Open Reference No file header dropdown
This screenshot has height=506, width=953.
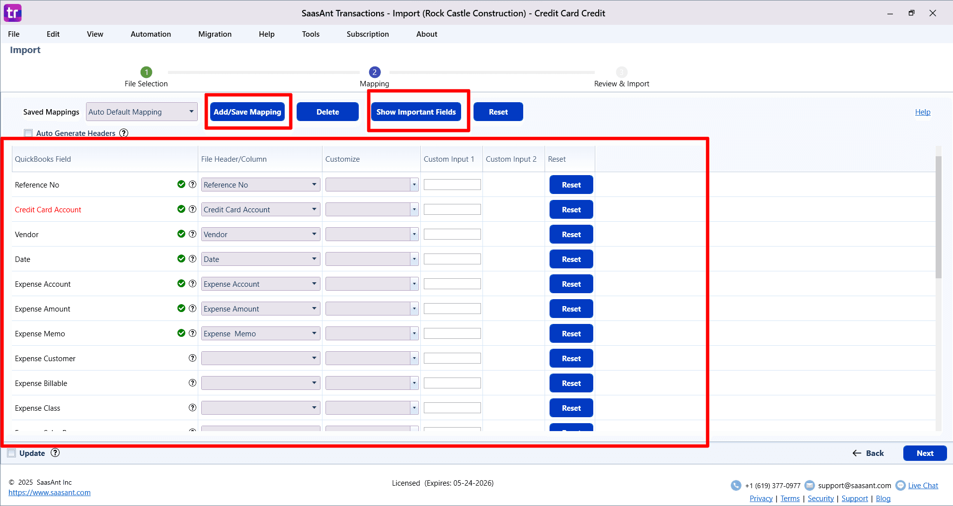click(260, 185)
